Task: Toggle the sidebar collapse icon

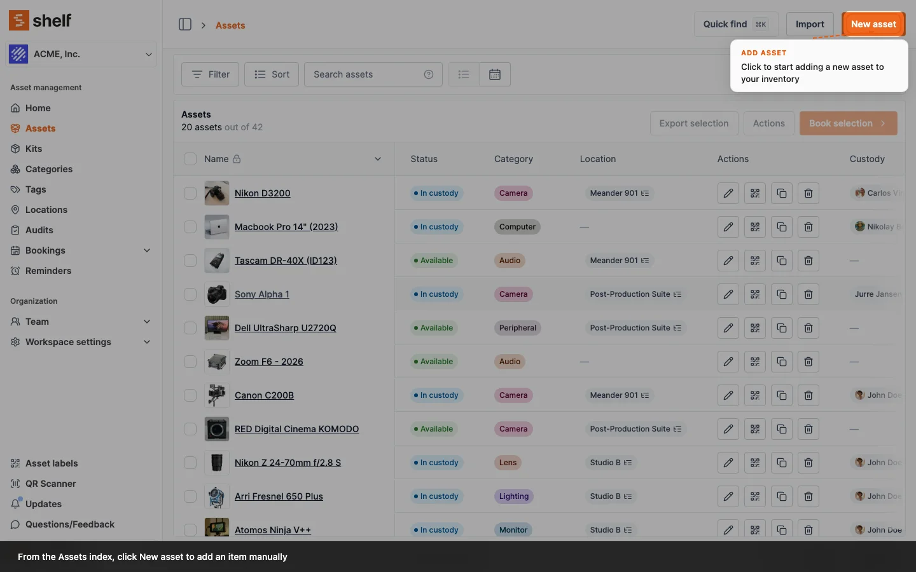Action: 185,24
